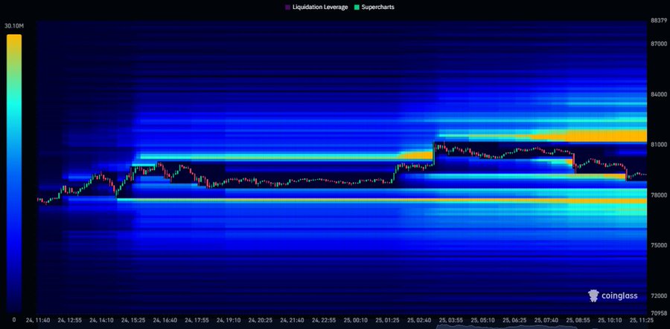Click the 70958 price axis label
Screen dimensions: 670x329
coord(658,313)
